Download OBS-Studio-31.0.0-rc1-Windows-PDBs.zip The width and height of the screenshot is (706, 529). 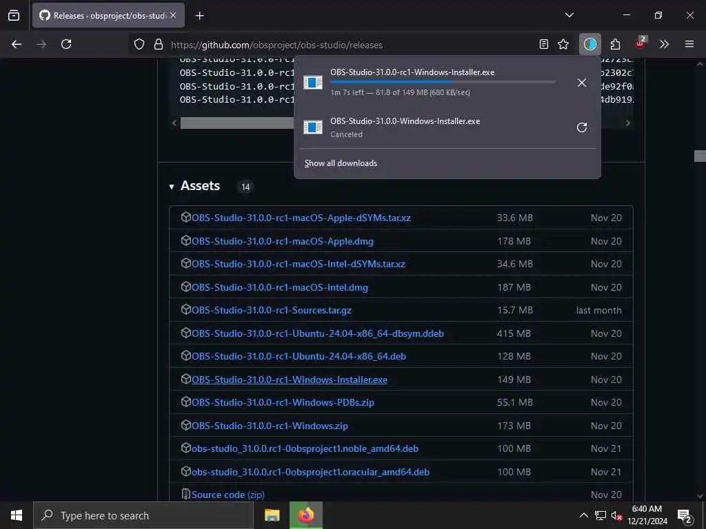click(x=283, y=402)
